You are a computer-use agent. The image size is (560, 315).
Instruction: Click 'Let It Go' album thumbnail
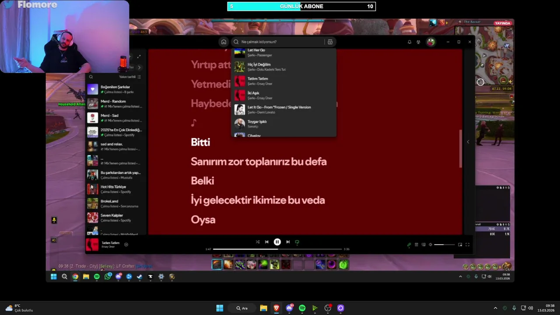point(239,109)
